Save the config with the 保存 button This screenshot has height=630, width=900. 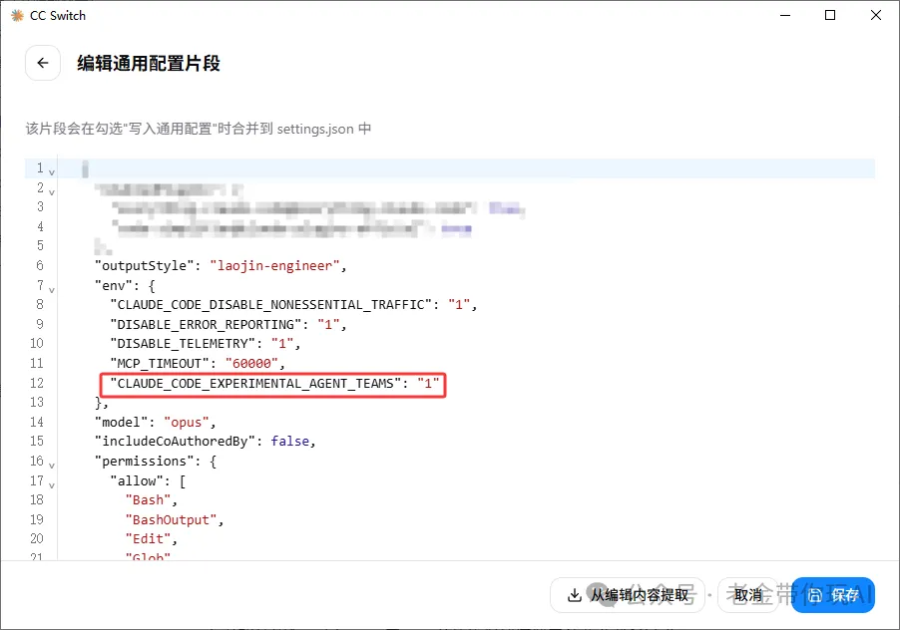[832, 595]
